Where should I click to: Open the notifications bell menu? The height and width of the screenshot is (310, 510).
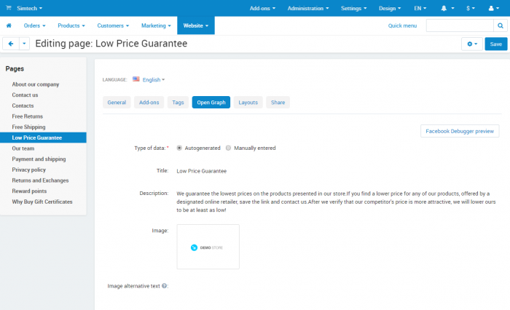pos(447,9)
